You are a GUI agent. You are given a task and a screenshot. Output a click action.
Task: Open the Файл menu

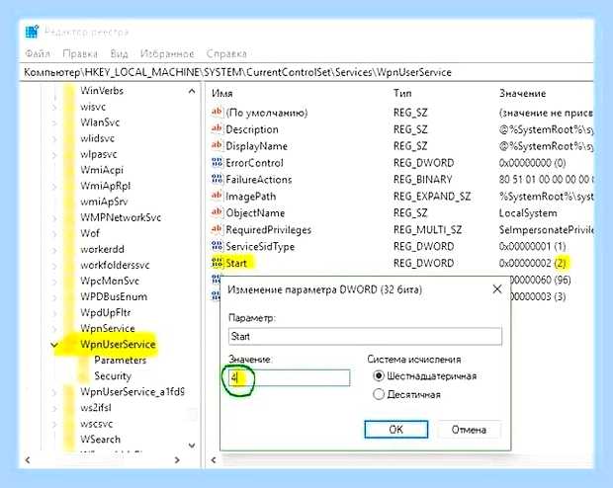pyautogui.click(x=38, y=53)
